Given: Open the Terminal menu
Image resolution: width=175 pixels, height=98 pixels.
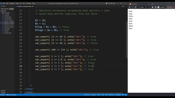Looking at the screenshot, I should coord(28,4).
